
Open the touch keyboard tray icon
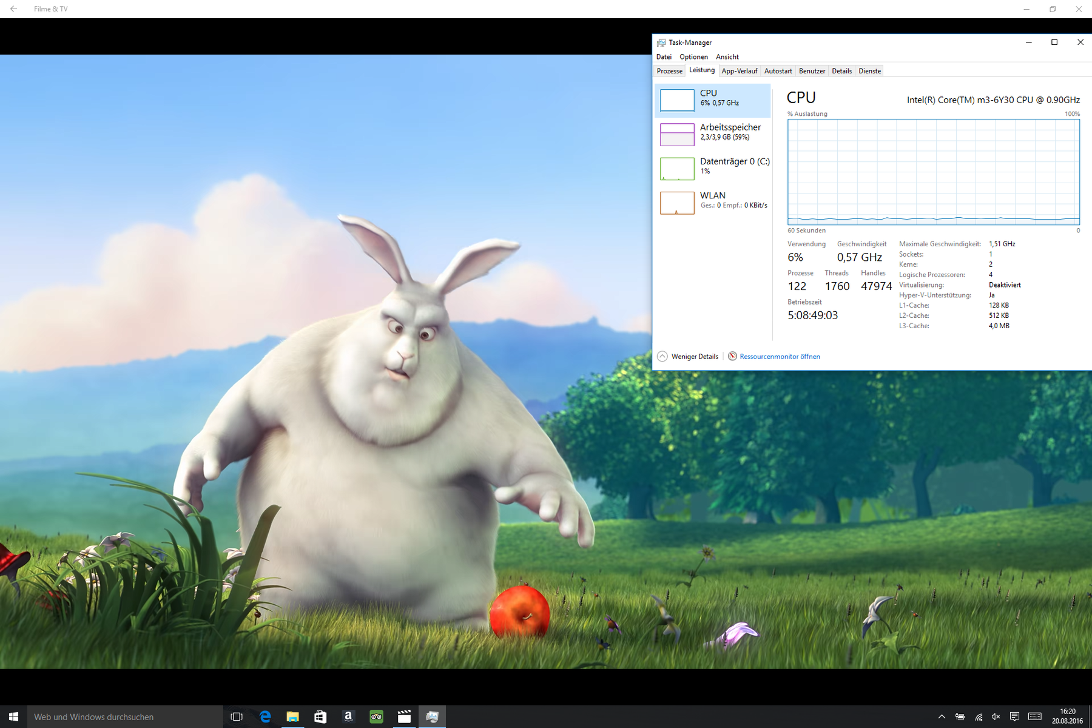coord(1035,716)
